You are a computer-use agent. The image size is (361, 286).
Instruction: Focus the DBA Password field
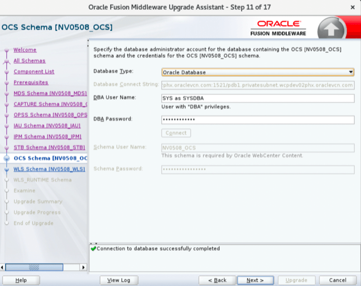pos(258,120)
